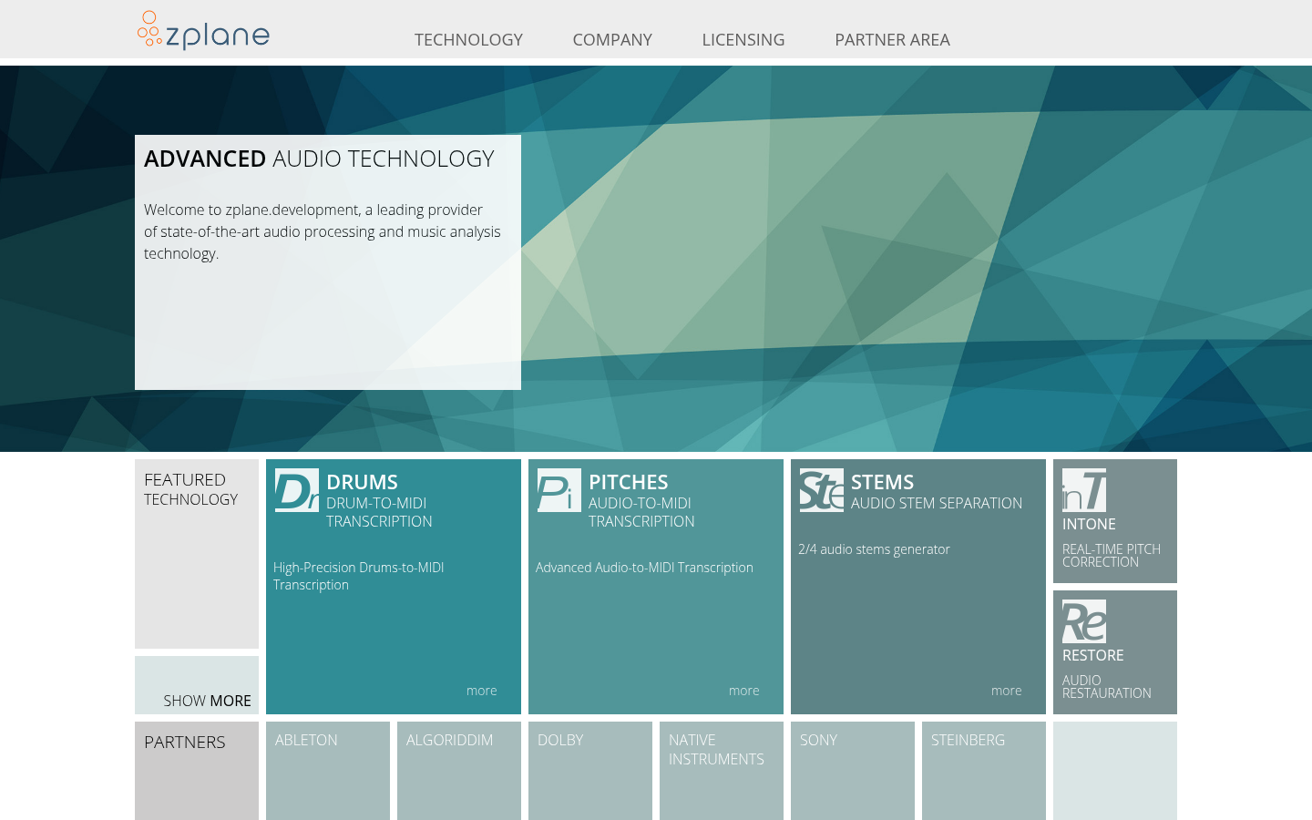
Task: Click the 'Advanced Audio Technology' headline
Action: click(x=319, y=159)
